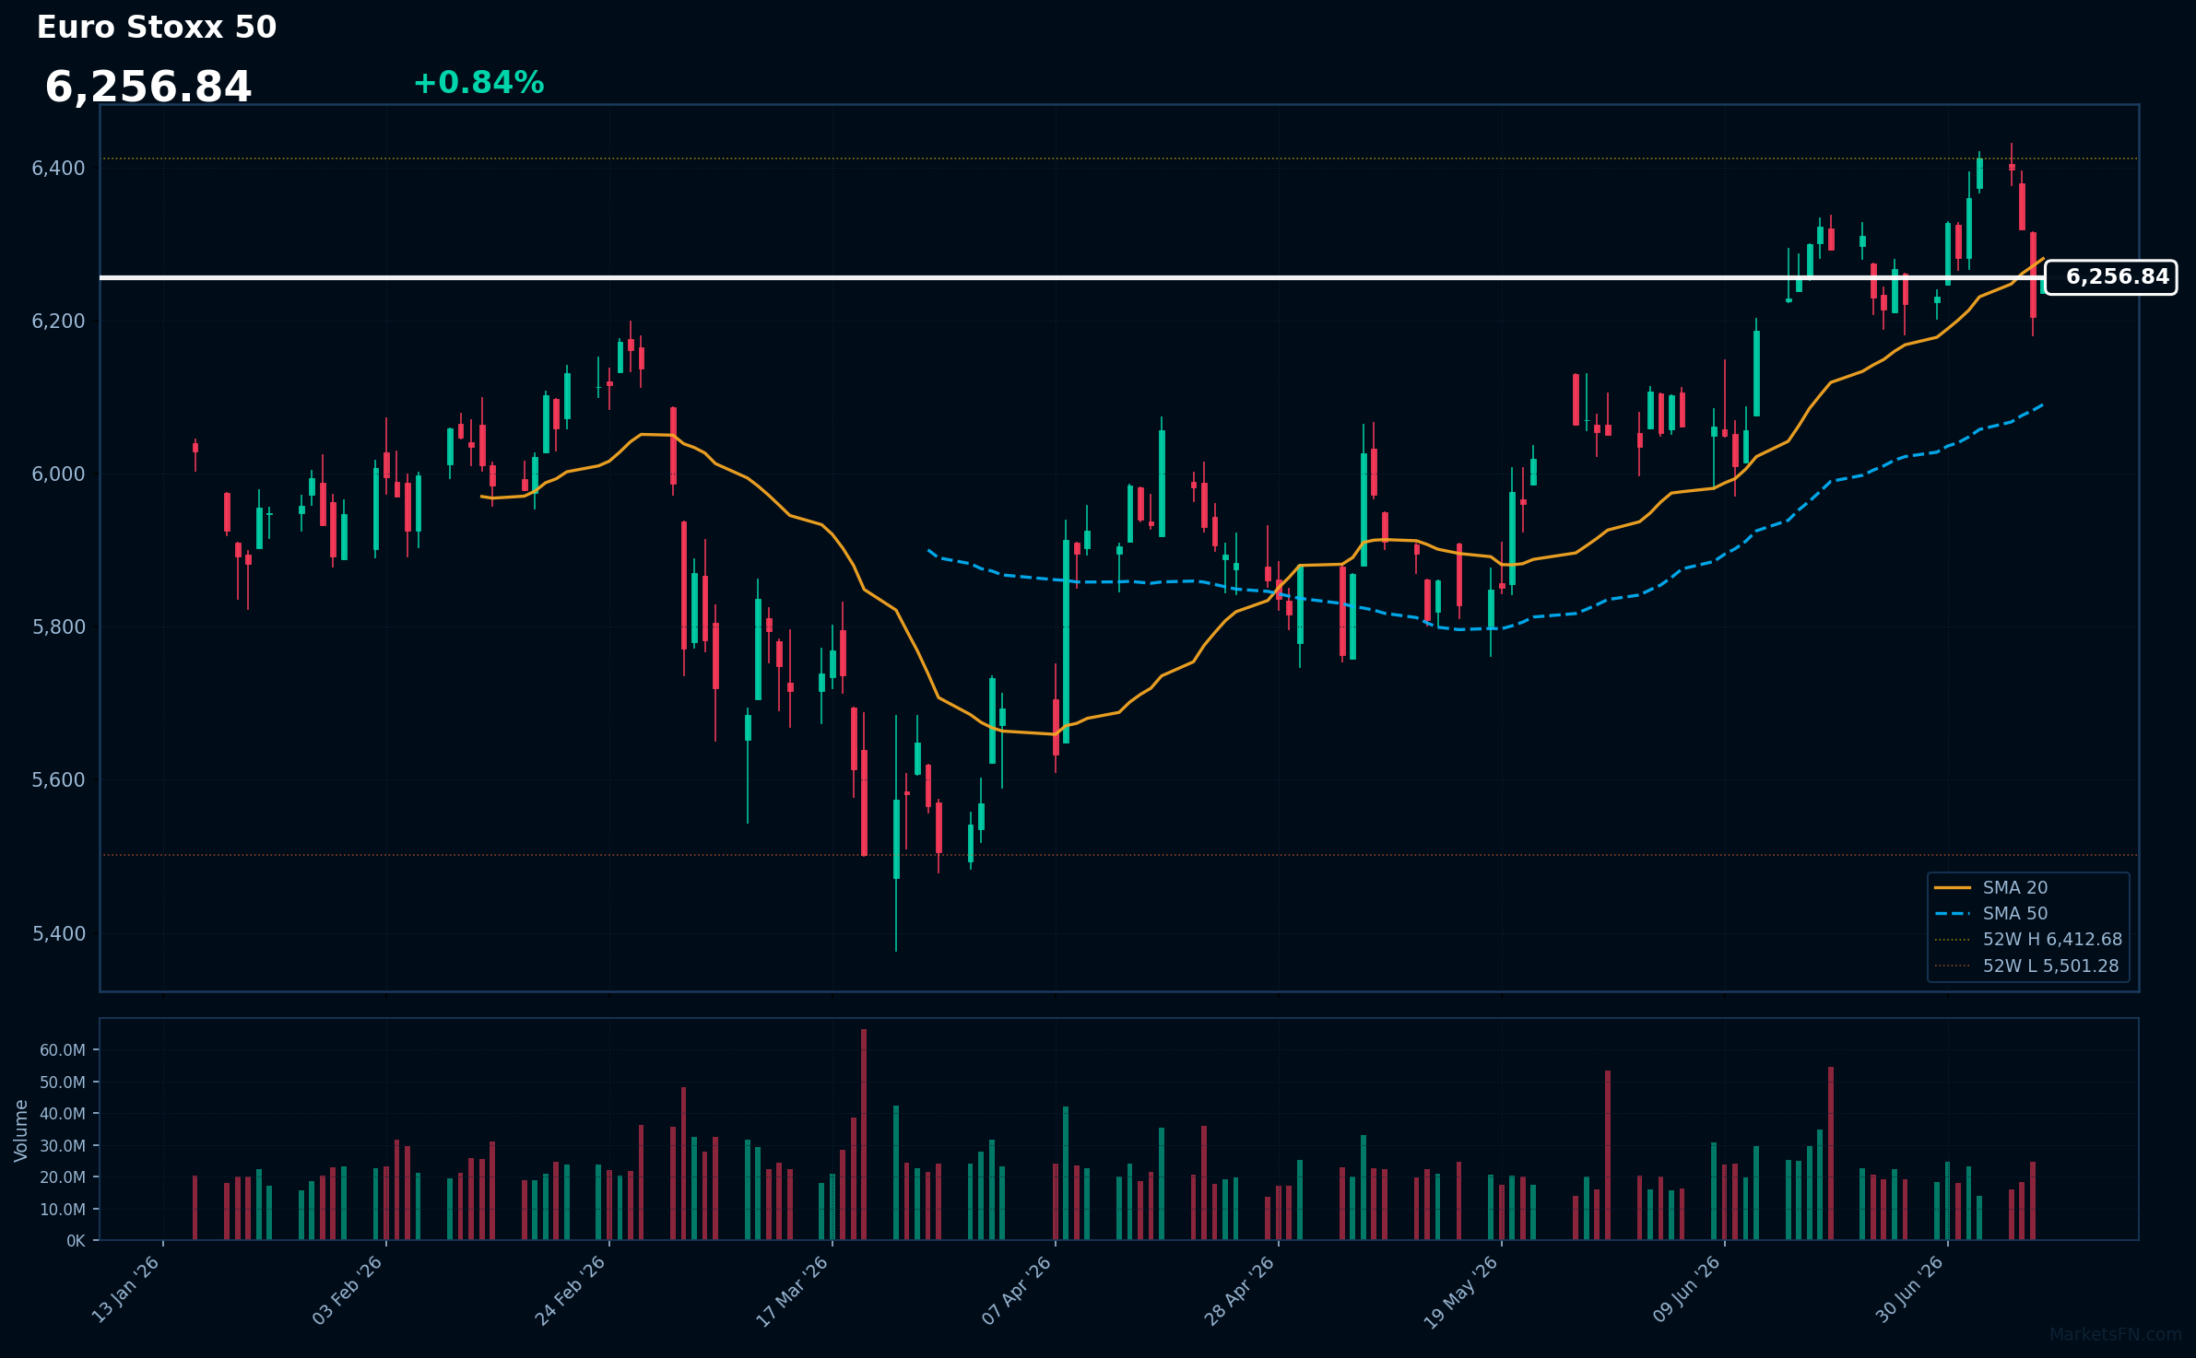Click the 50.0M volume axis label
Screen dimensions: 2196x1358
pyautogui.click(x=63, y=1083)
